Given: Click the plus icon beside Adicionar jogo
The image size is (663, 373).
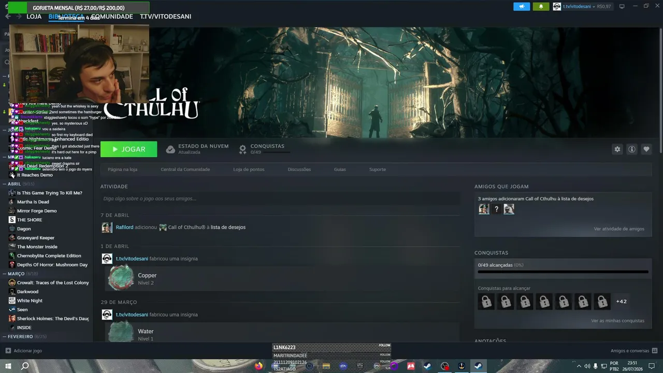Looking at the screenshot, I should tap(8, 351).
